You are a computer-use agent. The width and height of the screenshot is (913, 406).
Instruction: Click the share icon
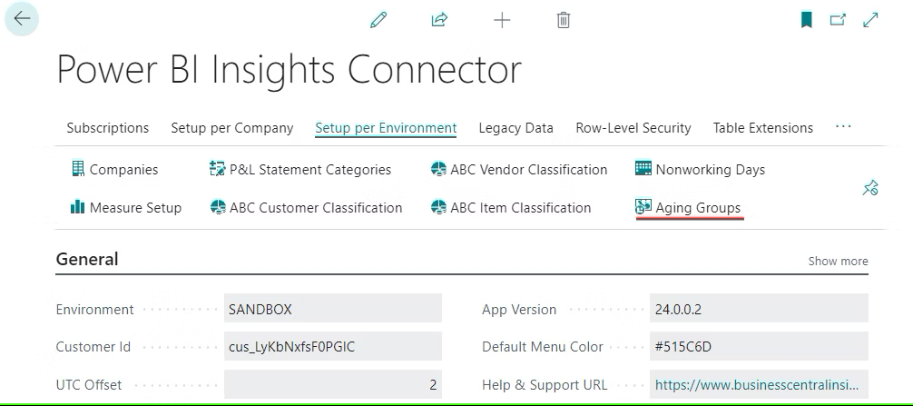(439, 20)
